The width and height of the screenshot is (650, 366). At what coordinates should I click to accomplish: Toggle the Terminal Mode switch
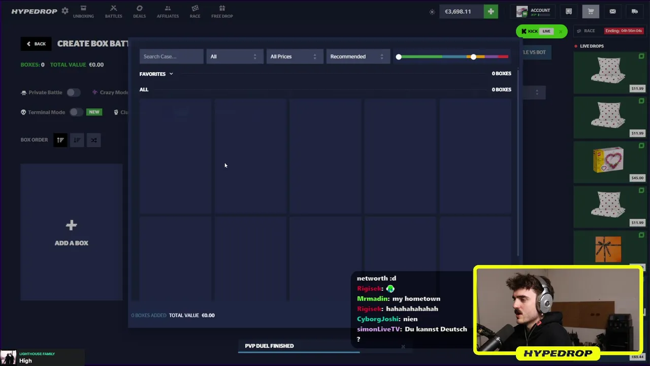coord(76,112)
